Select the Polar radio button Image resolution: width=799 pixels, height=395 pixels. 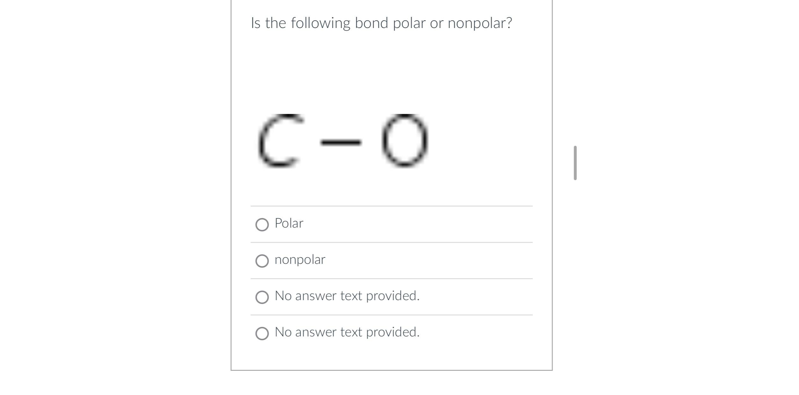coord(262,224)
